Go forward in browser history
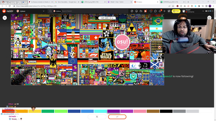The image size is (216, 121). (x=6, y=6)
